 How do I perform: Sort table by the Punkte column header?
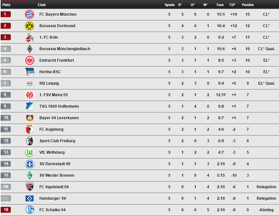[248, 5]
